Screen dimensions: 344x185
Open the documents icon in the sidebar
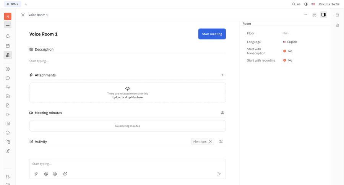8,105
